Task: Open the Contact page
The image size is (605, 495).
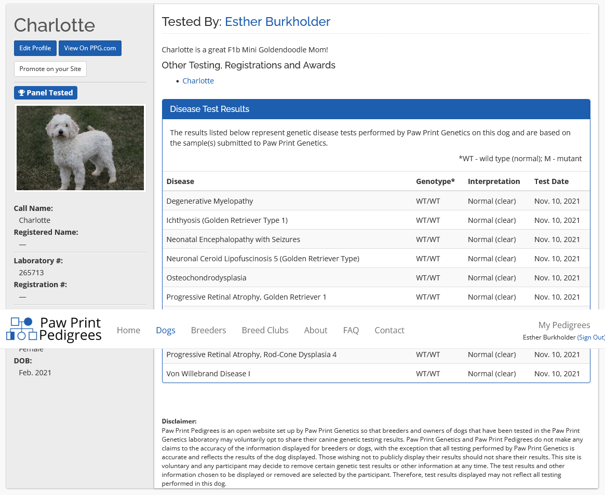Action: 389,330
